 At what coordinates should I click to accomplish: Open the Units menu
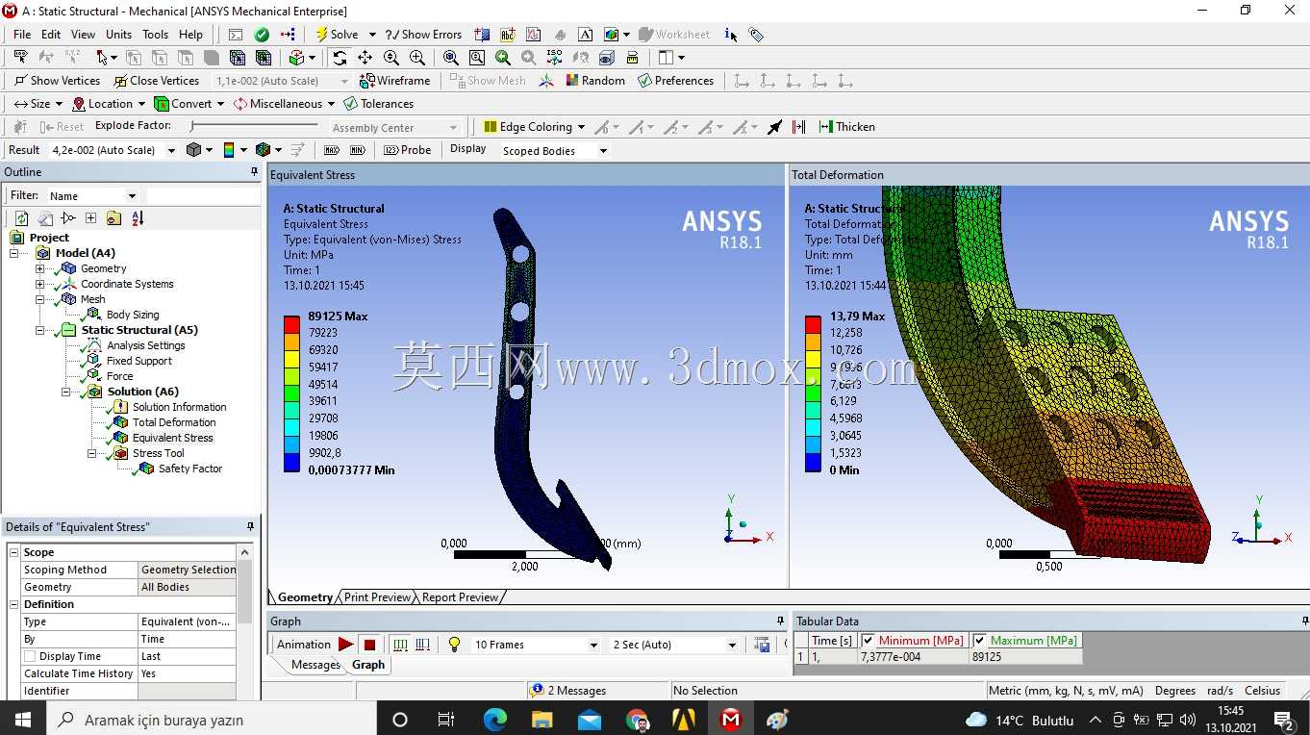[x=118, y=35]
